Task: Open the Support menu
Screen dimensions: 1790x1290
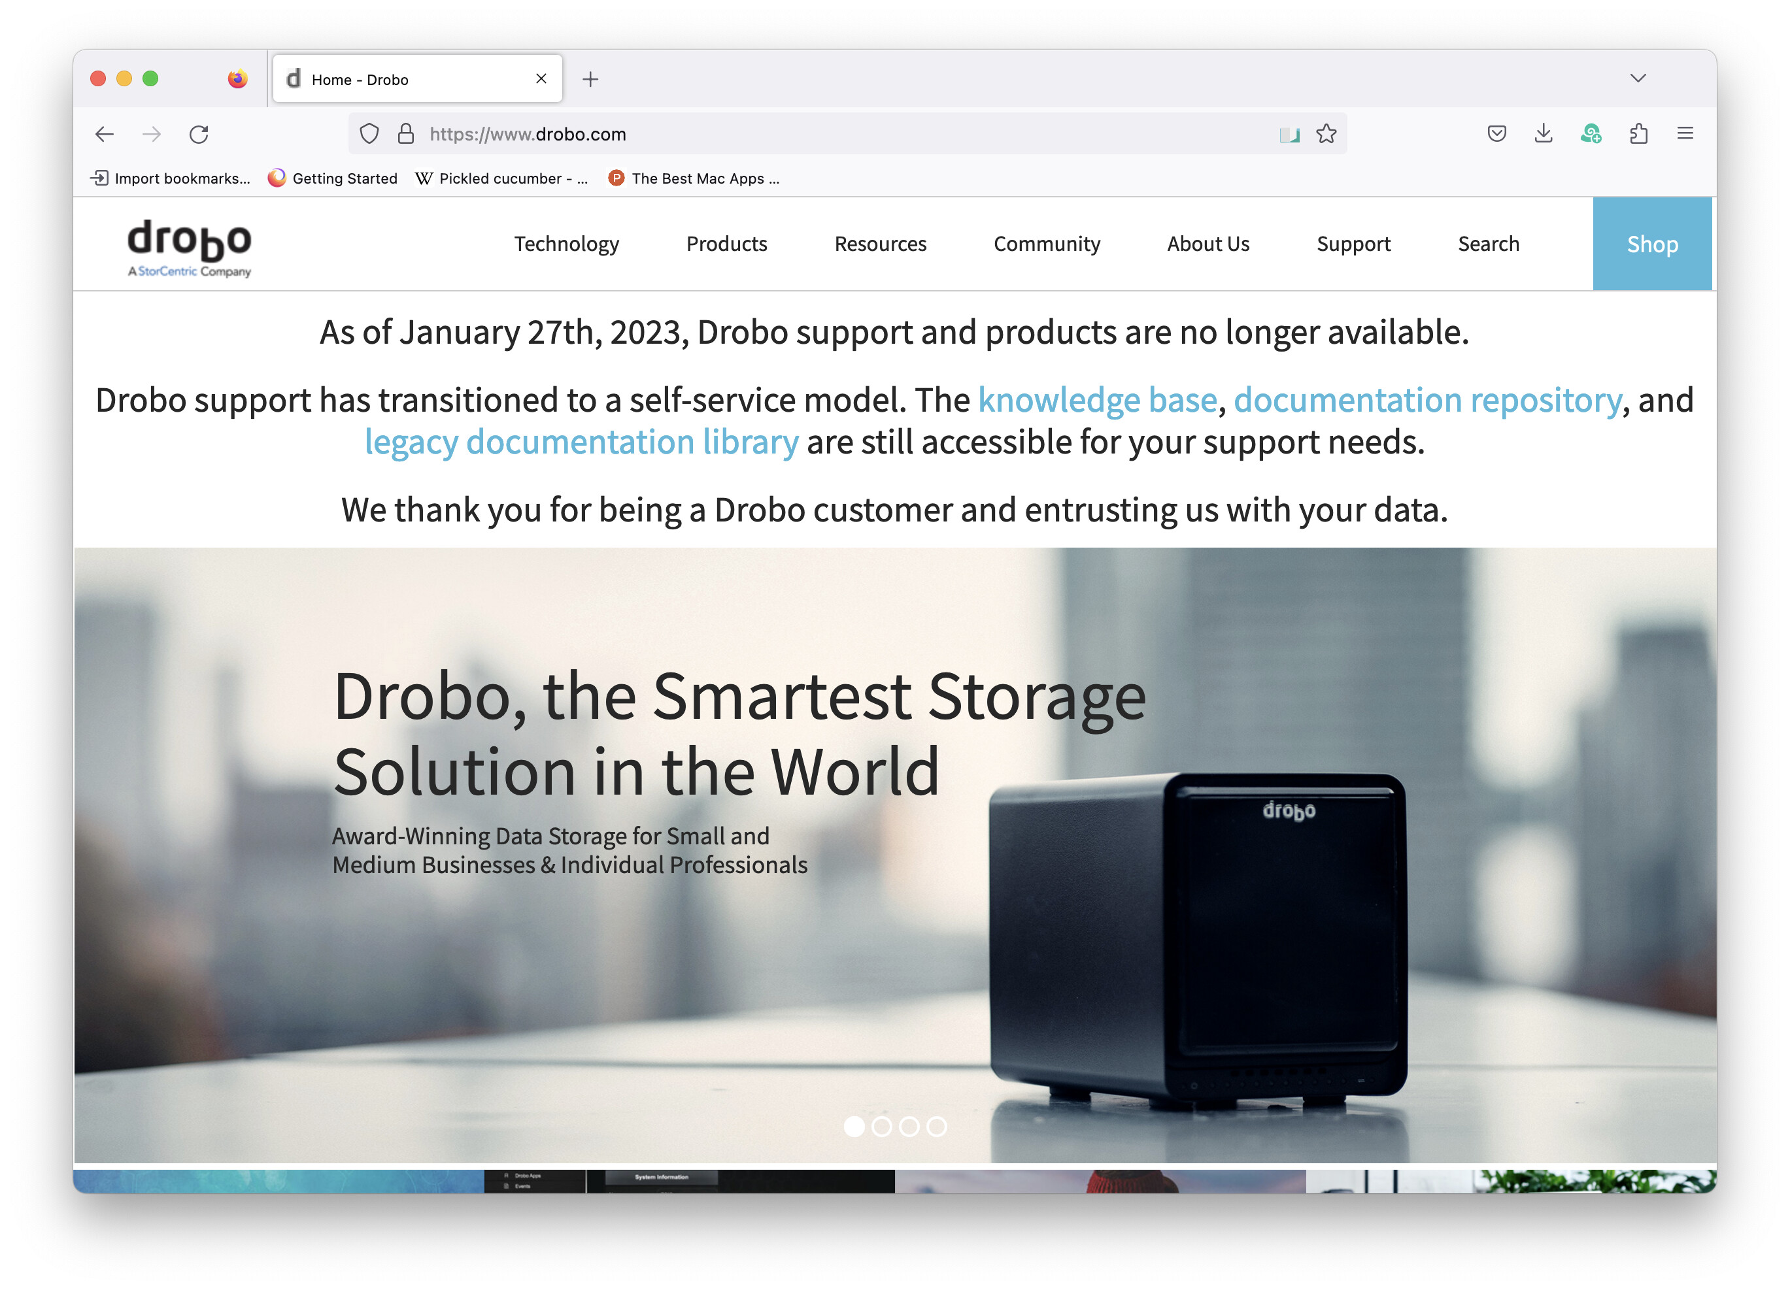Action: coord(1353,244)
